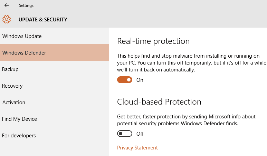Open the For developers page
Screen dimensions: 267x156
click(54, 136)
